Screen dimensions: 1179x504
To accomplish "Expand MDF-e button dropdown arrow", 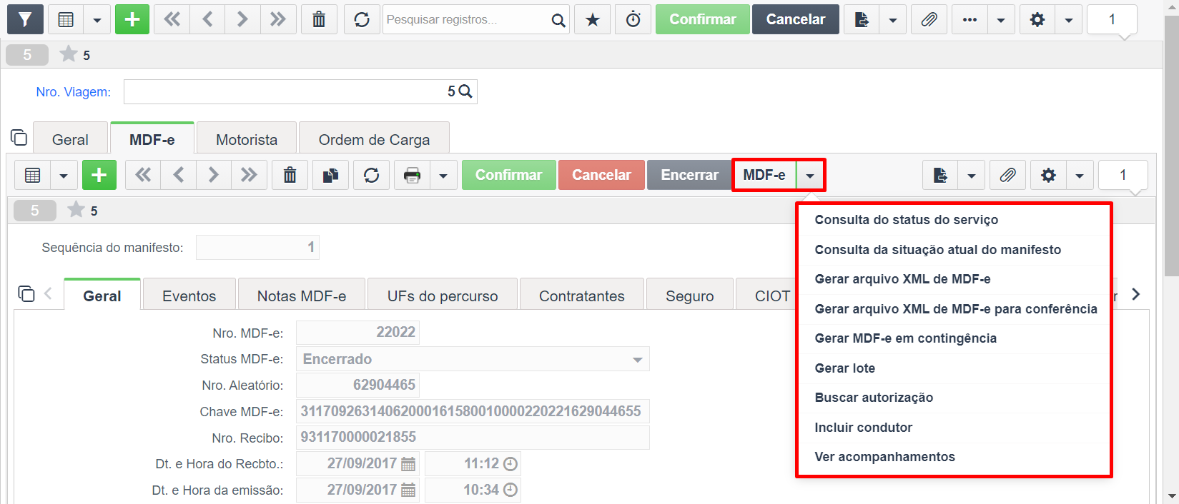I will click(x=810, y=175).
